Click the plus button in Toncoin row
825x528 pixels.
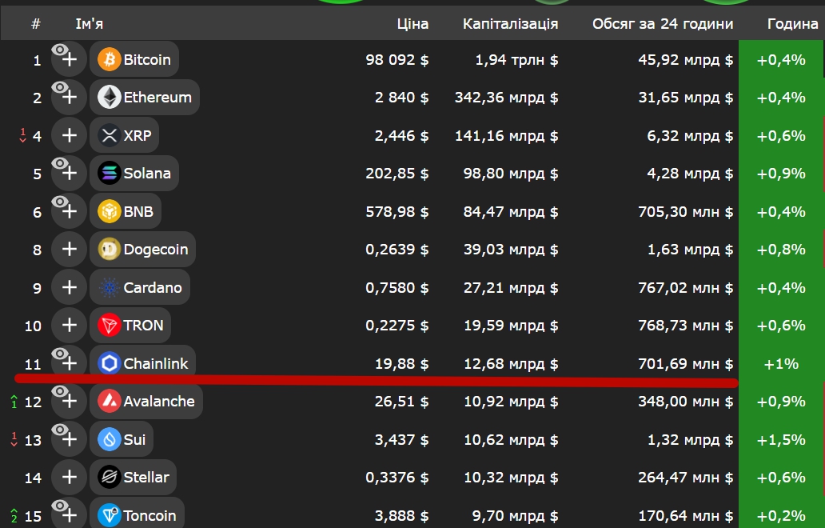pyautogui.click(x=69, y=514)
